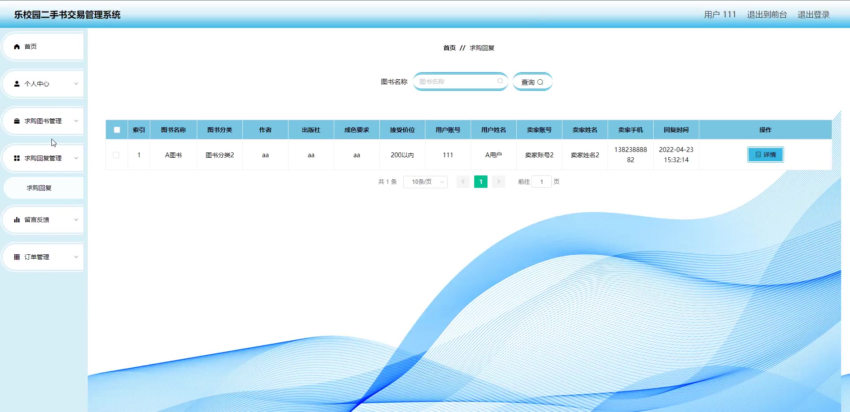The height and width of the screenshot is (412, 850).
Task: Click the cell 图书分类2
Action: (x=220, y=155)
